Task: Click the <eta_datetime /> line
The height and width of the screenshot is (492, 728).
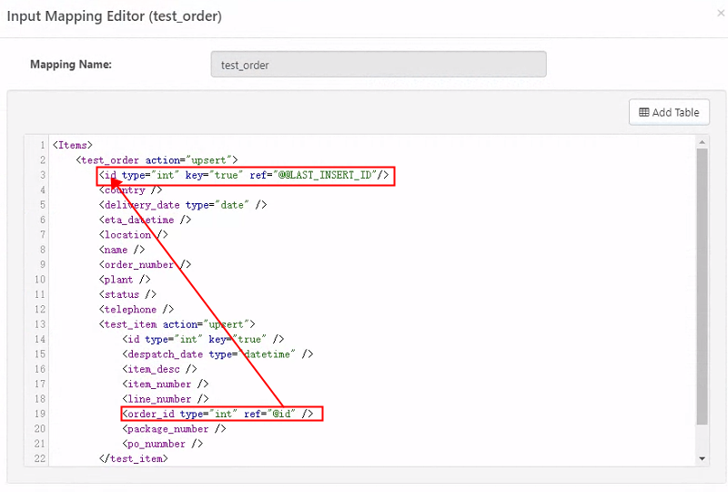Action: (x=145, y=220)
